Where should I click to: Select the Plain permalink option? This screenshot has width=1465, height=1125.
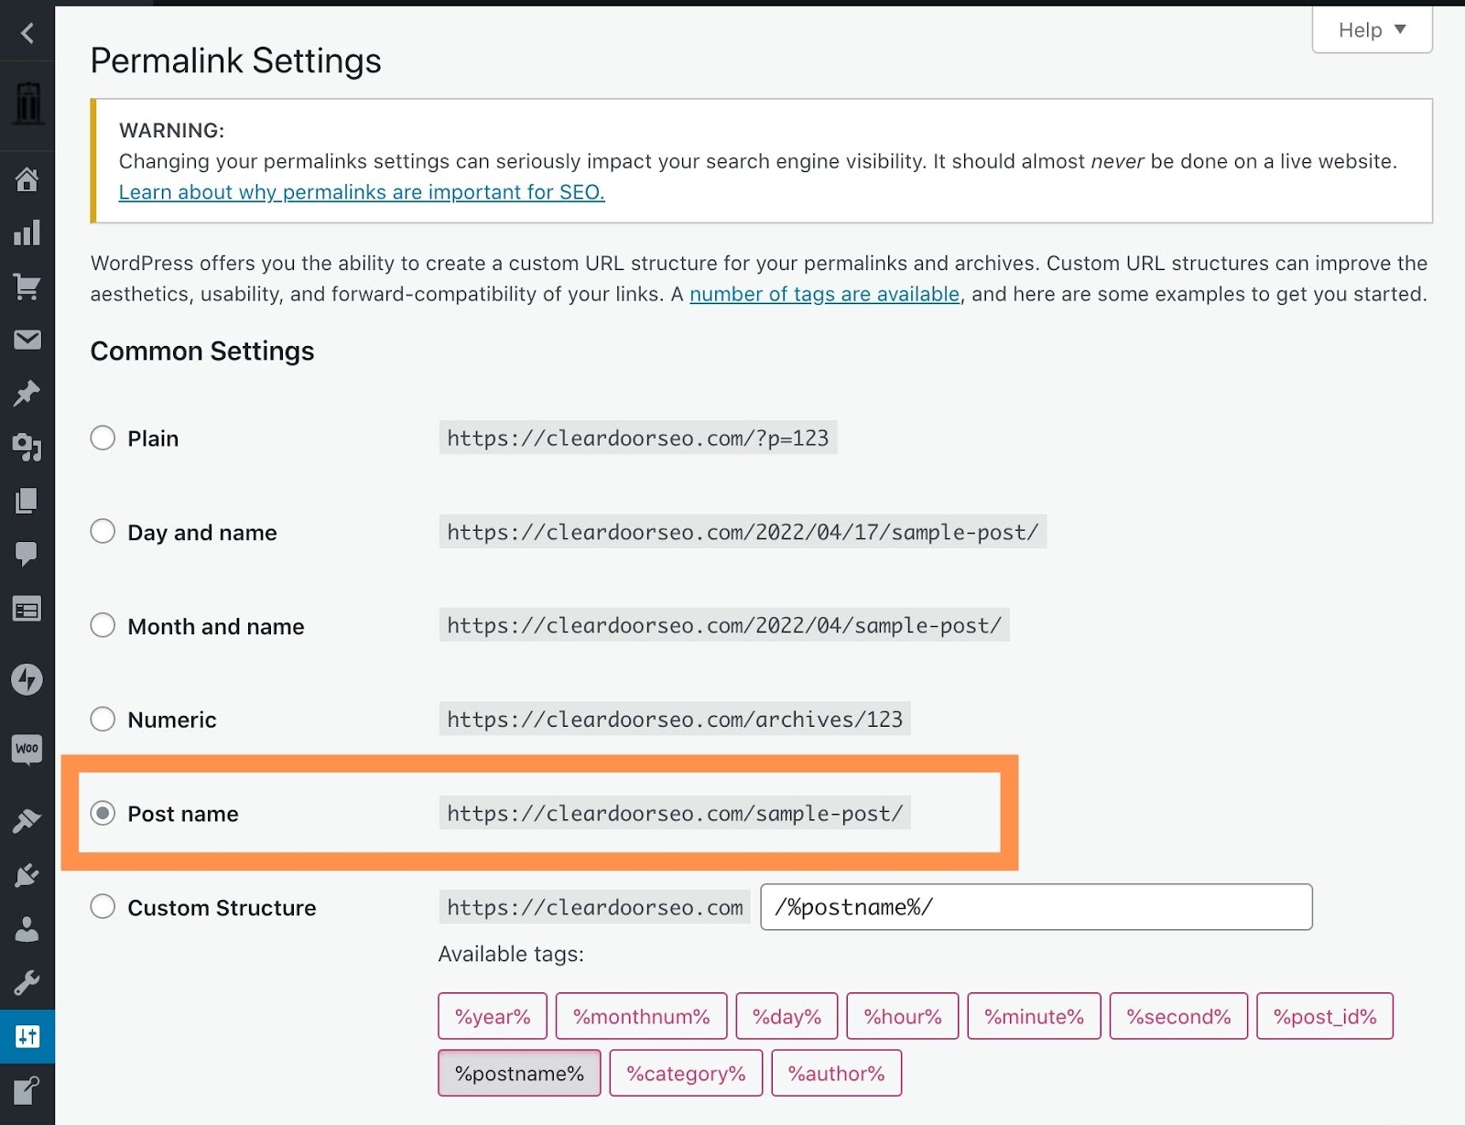(103, 438)
